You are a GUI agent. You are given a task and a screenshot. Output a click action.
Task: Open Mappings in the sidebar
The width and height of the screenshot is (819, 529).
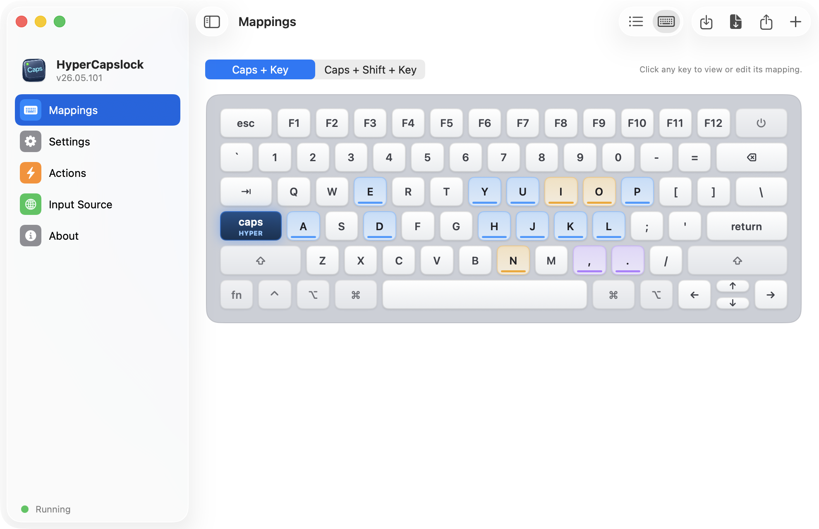(98, 110)
